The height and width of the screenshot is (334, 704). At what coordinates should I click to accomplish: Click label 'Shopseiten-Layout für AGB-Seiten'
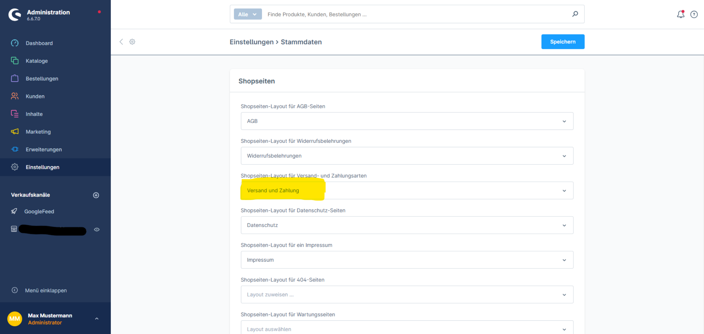tap(283, 106)
